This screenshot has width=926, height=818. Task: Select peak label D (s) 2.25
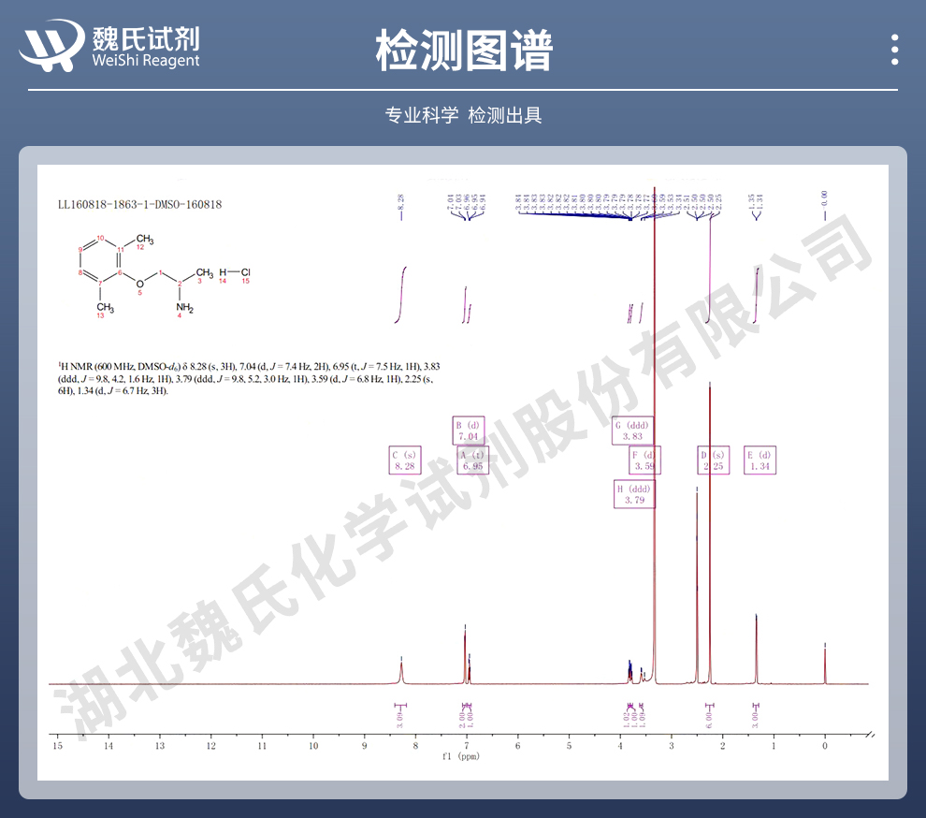714,460
